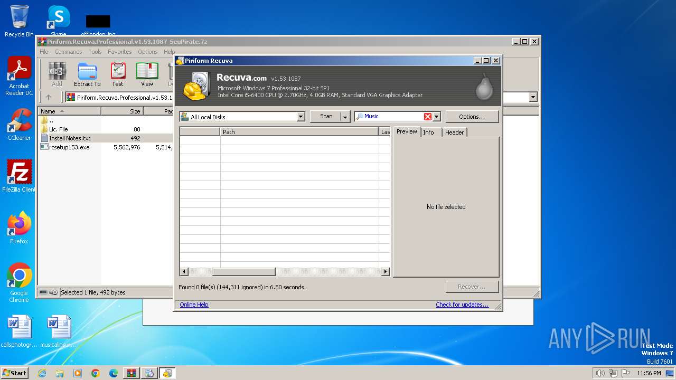Open the FileZilla Client desktop icon
Screen dimensions: 676x380
(19, 176)
